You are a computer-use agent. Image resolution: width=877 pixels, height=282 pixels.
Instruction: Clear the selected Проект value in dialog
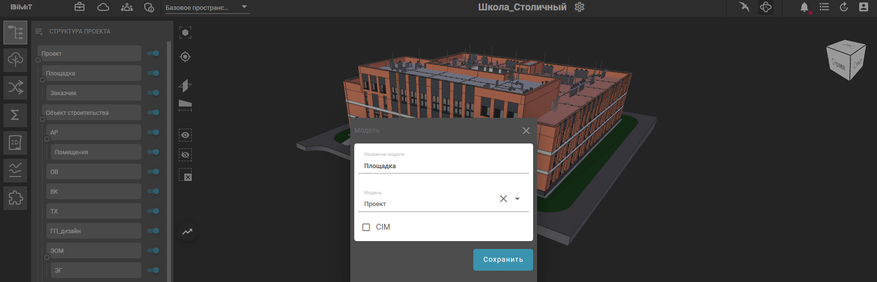click(x=503, y=199)
